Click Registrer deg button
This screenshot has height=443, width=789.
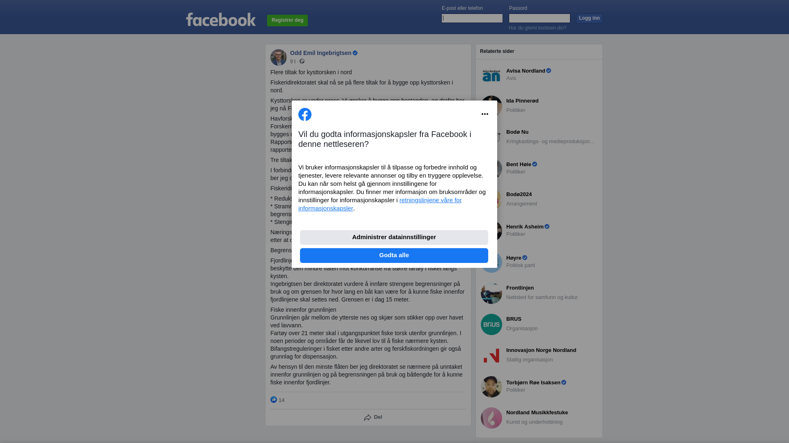pos(288,21)
